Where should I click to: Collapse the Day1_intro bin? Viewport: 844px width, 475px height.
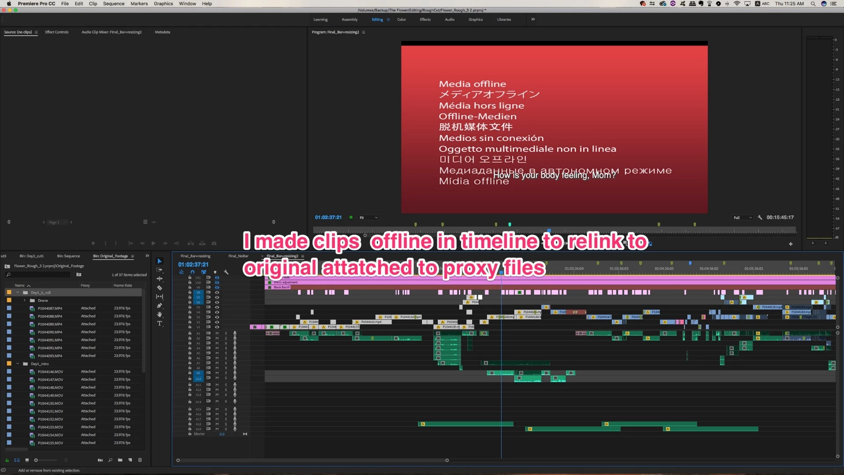pyautogui.click(x=18, y=364)
